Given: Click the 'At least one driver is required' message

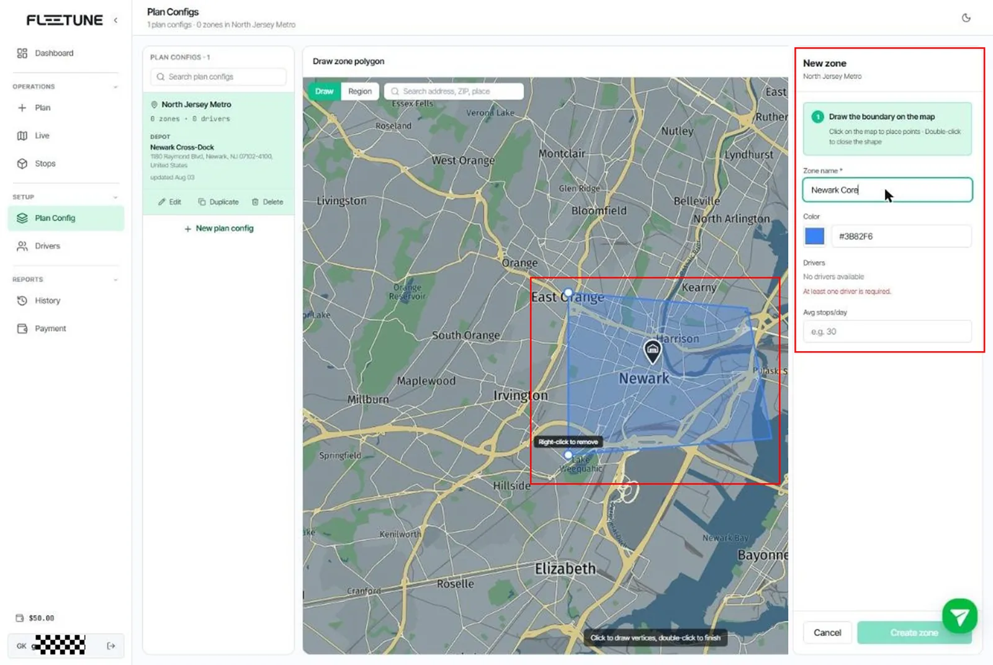Looking at the screenshot, I should coord(847,292).
